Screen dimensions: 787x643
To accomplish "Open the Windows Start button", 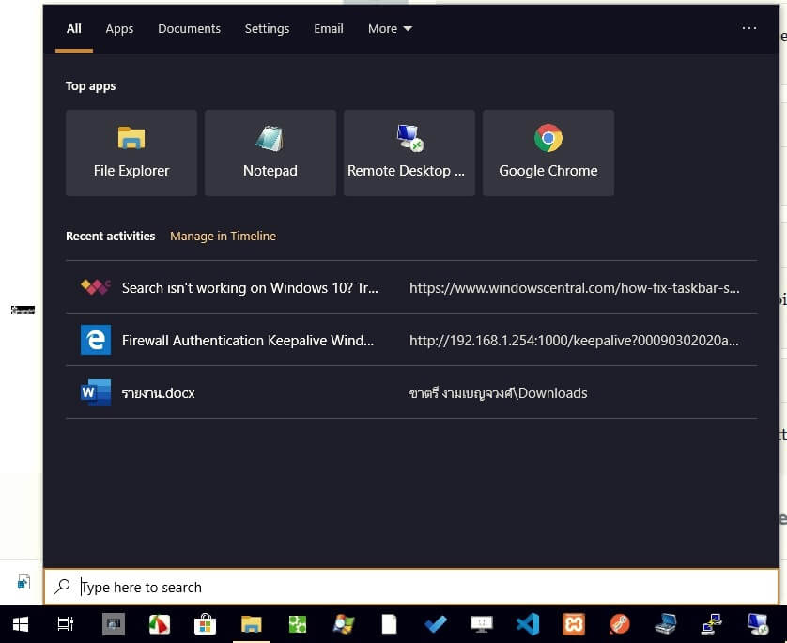I will click(x=21, y=624).
